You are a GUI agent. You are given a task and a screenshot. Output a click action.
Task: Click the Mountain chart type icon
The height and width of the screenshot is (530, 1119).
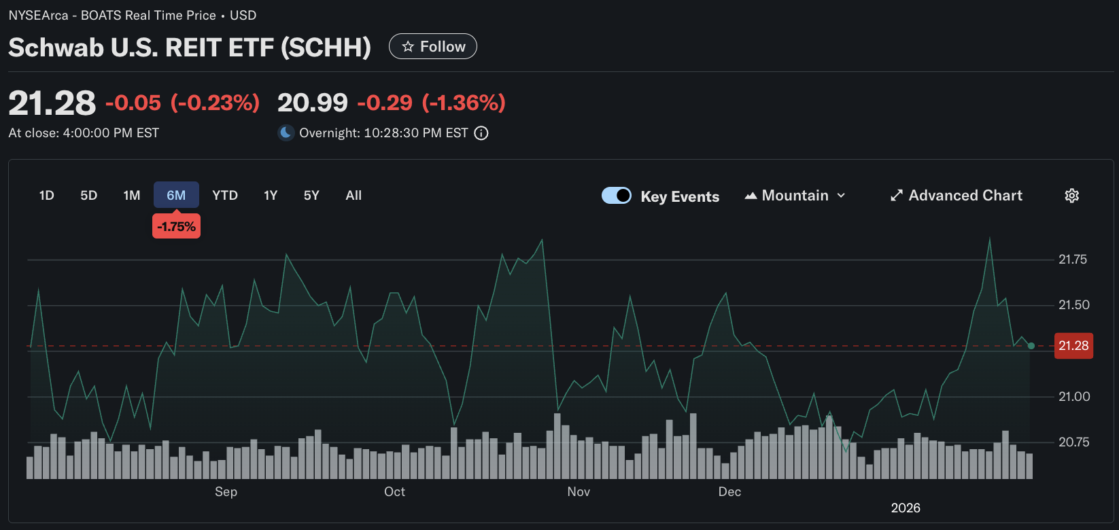pyautogui.click(x=751, y=196)
